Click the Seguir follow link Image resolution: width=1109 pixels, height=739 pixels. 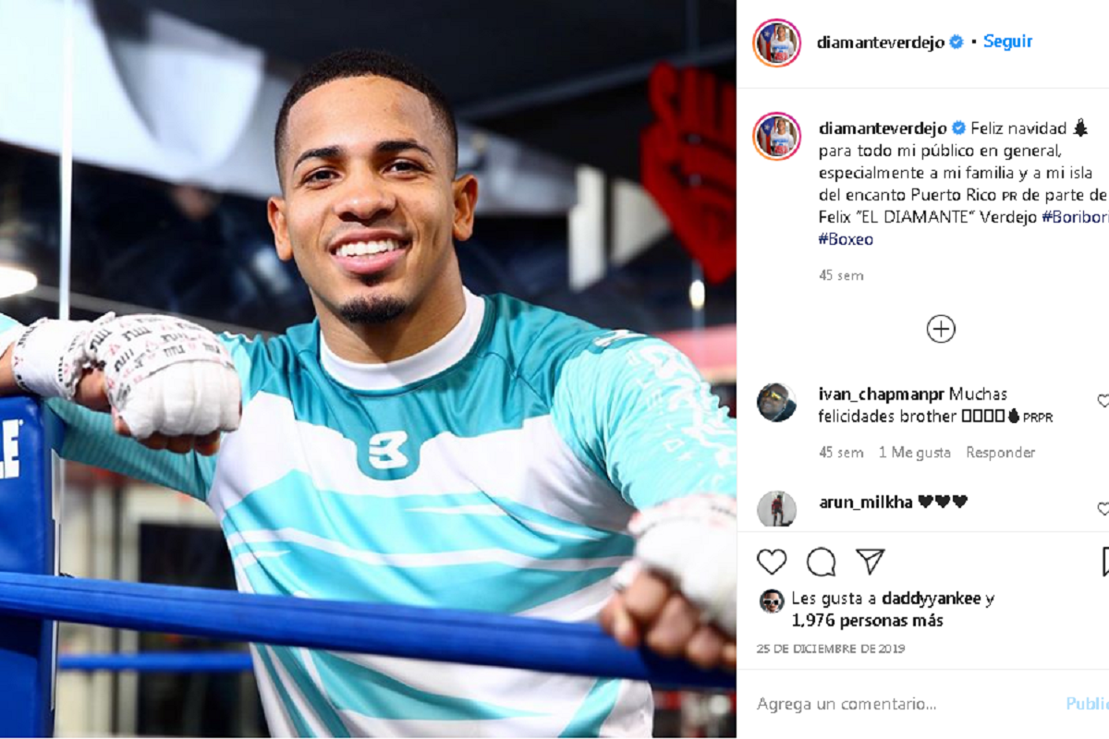click(x=1007, y=42)
